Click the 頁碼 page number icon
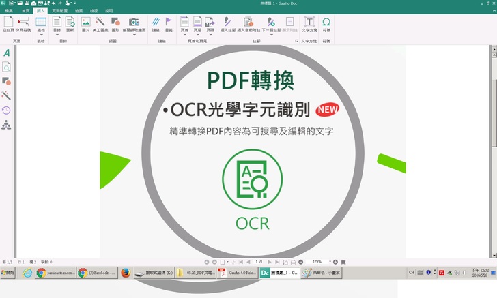The image size is (497, 298). tap(210, 23)
